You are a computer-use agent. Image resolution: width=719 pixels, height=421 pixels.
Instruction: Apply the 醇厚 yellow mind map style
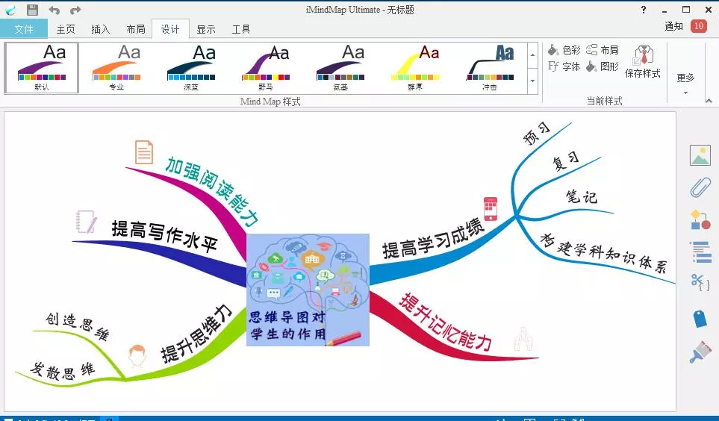pos(415,68)
